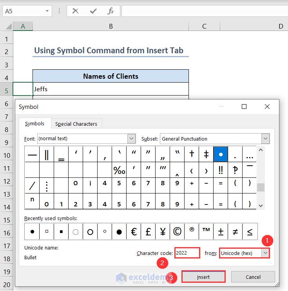Select the superscript n symbol
Screen dimensions: 288x291
(32, 201)
